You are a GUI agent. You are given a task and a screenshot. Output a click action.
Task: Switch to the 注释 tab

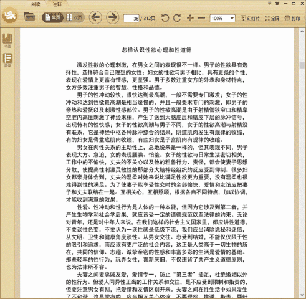[x=57, y=4]
